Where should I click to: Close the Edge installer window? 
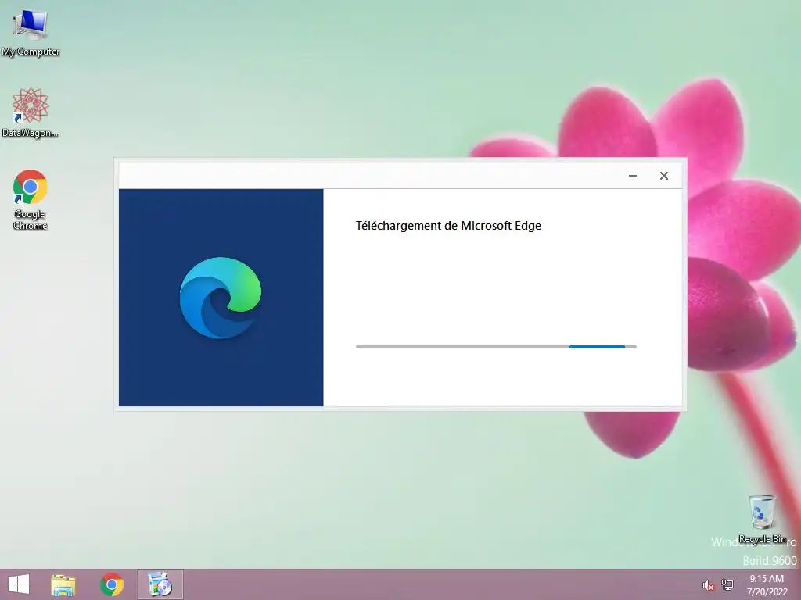[x=663, y=176]
